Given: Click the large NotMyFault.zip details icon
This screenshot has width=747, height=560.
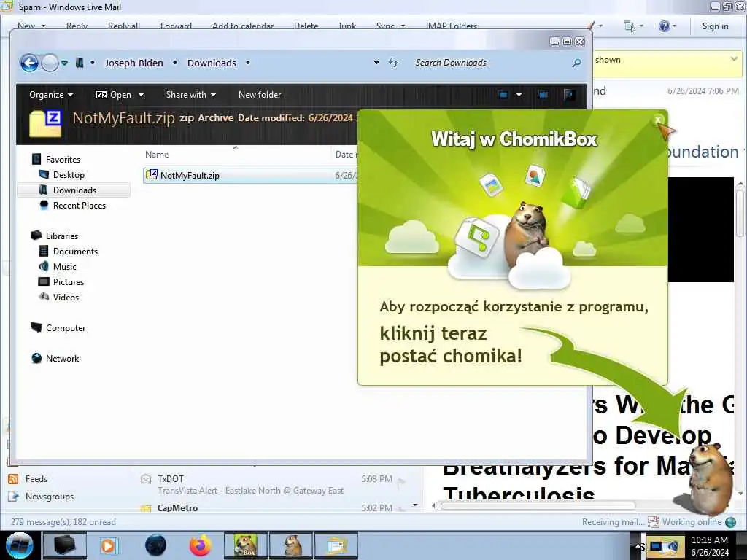Looking at the screenshot, I should coord(46,122).
